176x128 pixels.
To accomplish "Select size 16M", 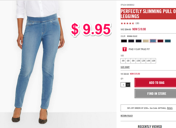I will pos(153,61).
